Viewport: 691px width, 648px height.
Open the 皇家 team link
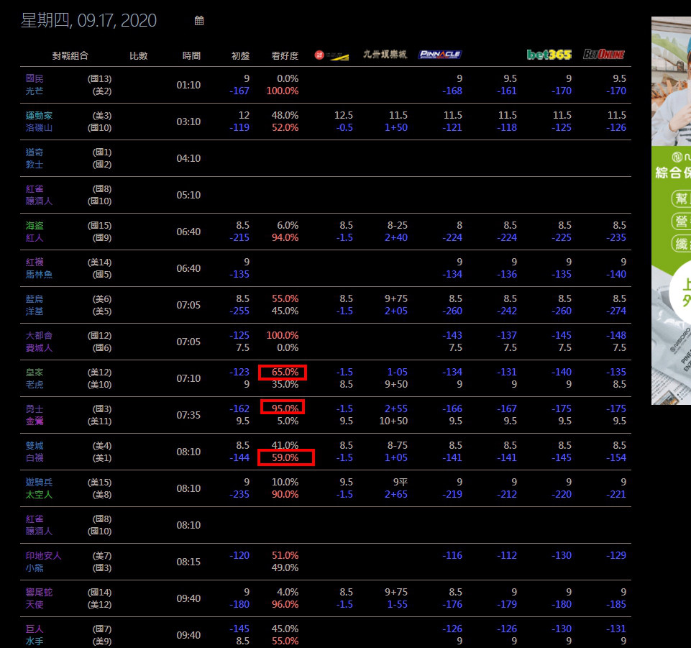click(35, 372)
